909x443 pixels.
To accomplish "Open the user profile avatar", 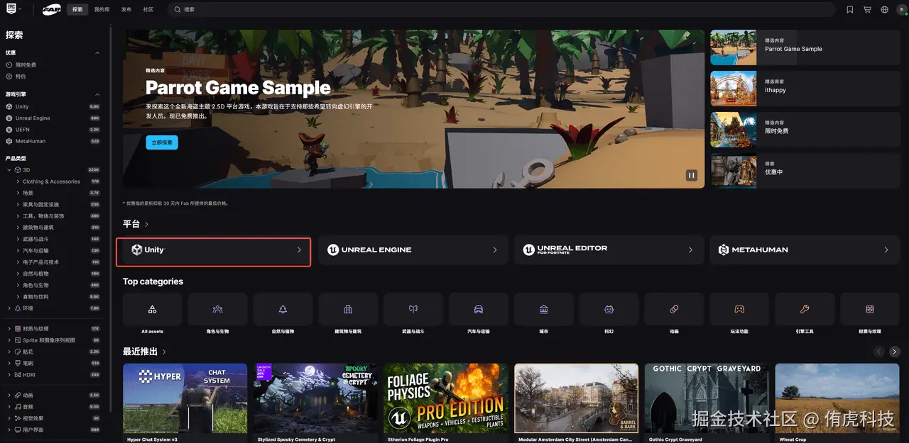I will [901, 10].
